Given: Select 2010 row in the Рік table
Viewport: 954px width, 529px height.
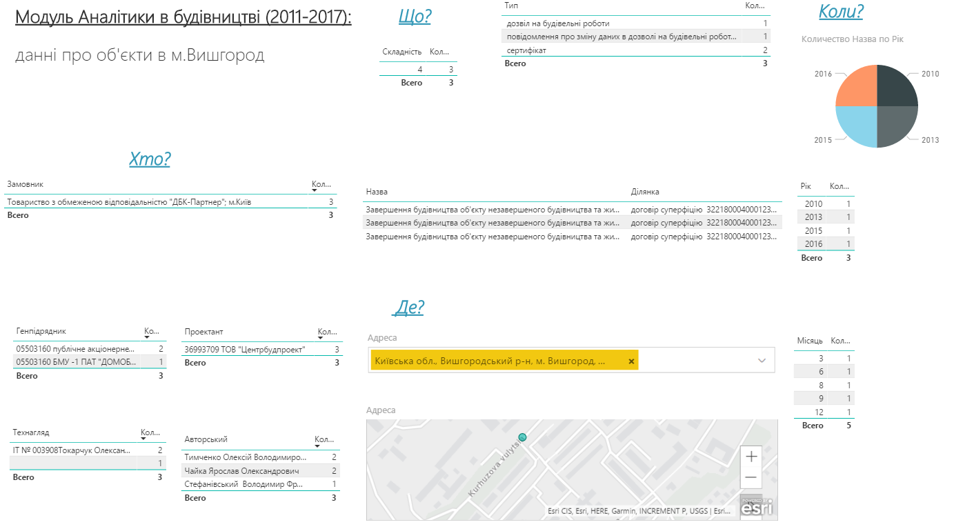Looking at the screenshot, I should click(826, 204).
